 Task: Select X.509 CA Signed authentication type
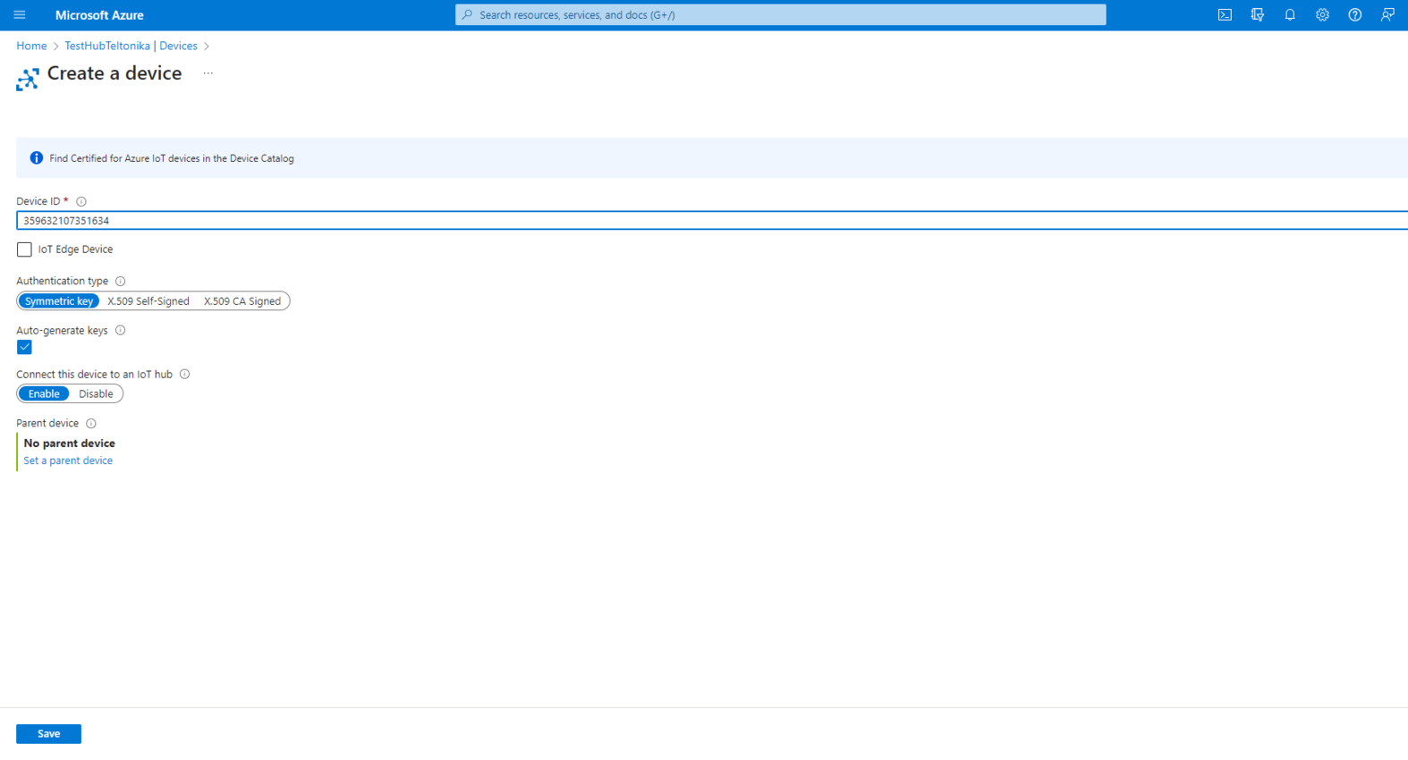(242, 301)
